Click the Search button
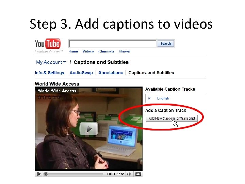The width and height of the screenshot is (245, 184). coord(166,44)
